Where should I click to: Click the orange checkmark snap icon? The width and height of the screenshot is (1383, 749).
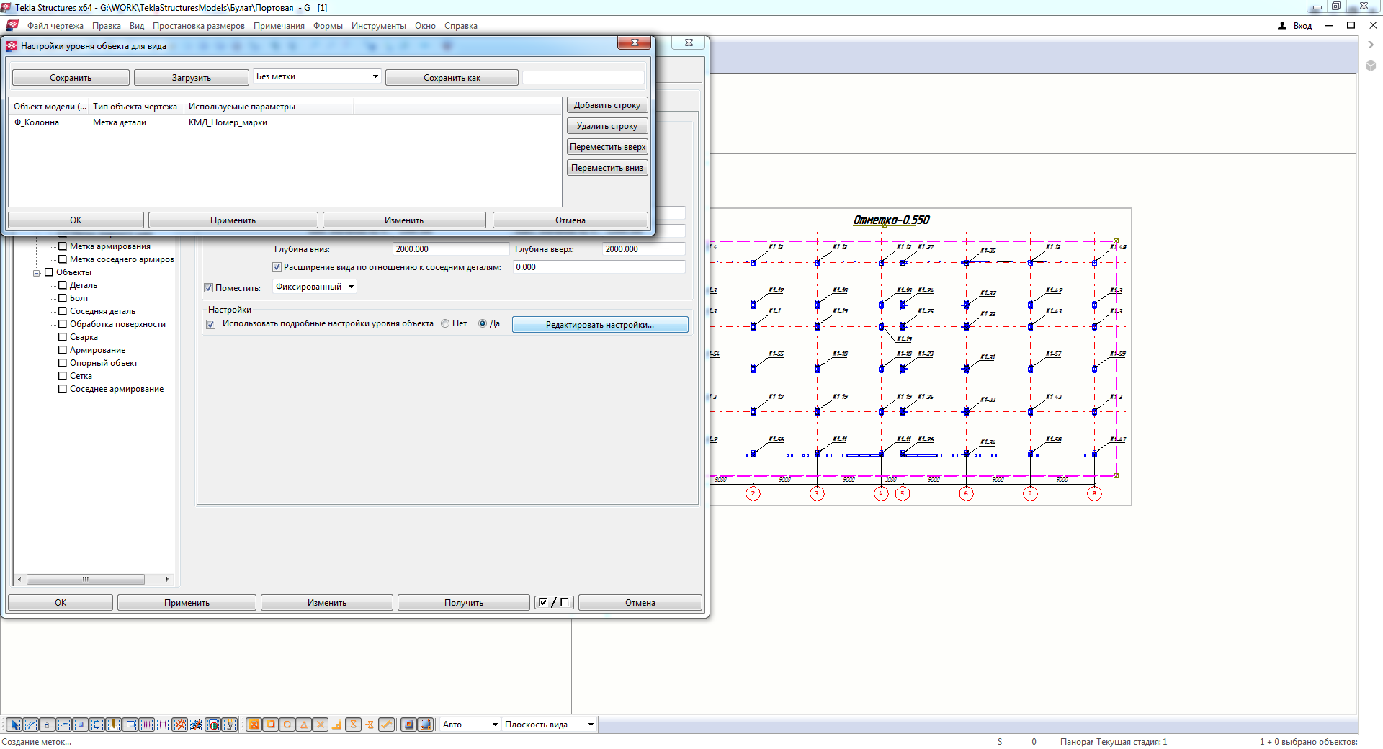387,725
